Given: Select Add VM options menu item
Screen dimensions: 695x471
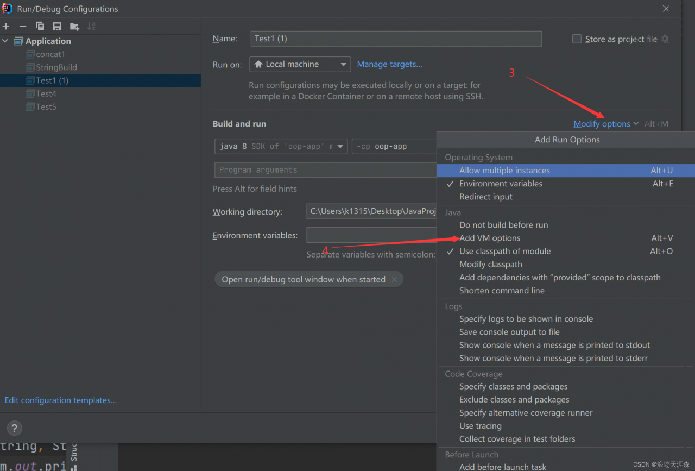Looking at the screenshot, I should tap(490, 238).
